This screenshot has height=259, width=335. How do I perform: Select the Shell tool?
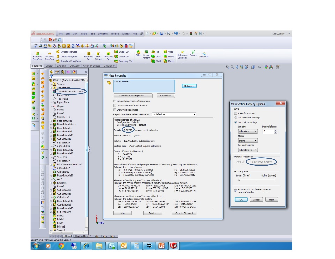coord(156,61)
